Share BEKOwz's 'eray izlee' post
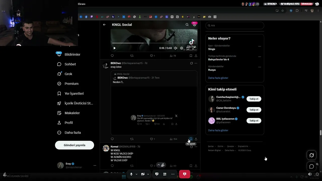The width and height of the screenshot is (322, 181). (196, 139)
